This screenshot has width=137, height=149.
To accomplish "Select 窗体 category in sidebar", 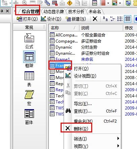I will (29, 117).
